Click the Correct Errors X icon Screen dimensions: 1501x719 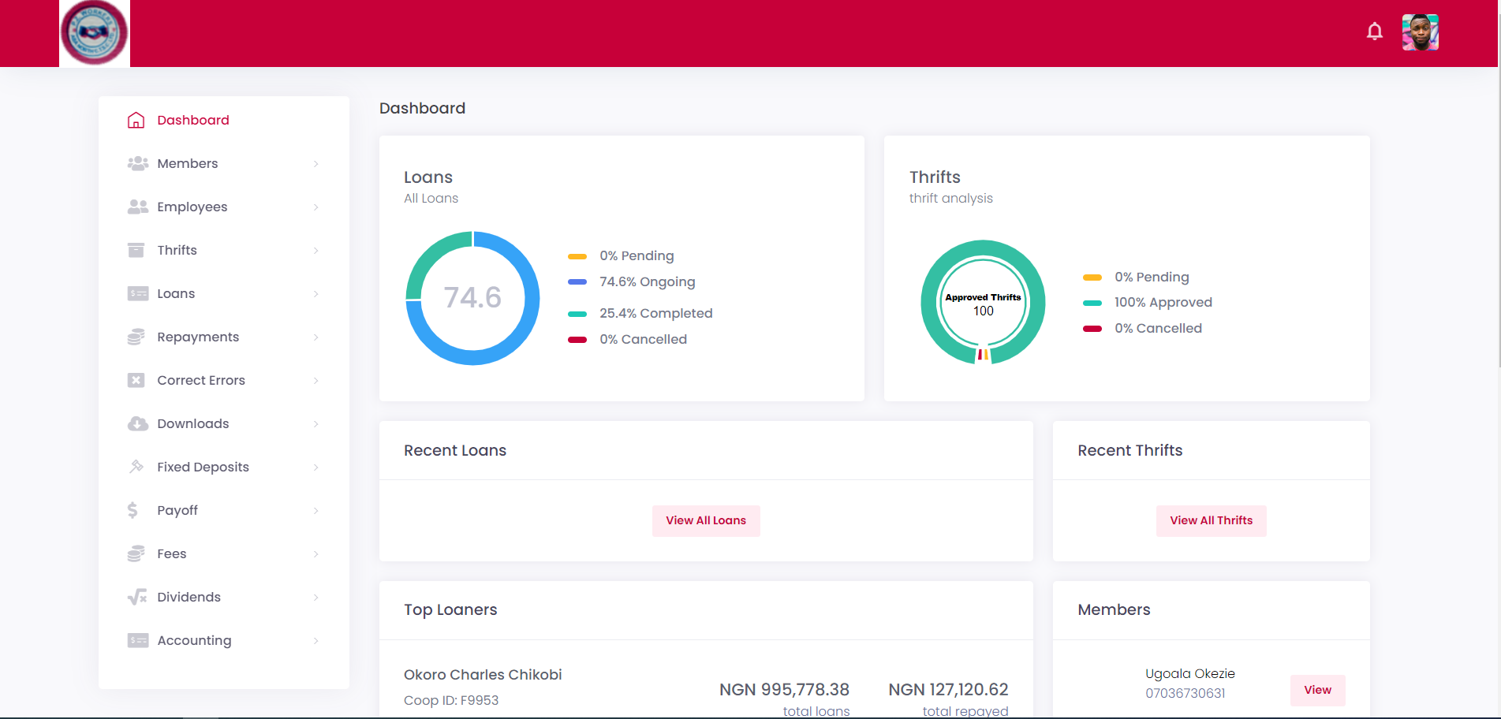point(136,380)
